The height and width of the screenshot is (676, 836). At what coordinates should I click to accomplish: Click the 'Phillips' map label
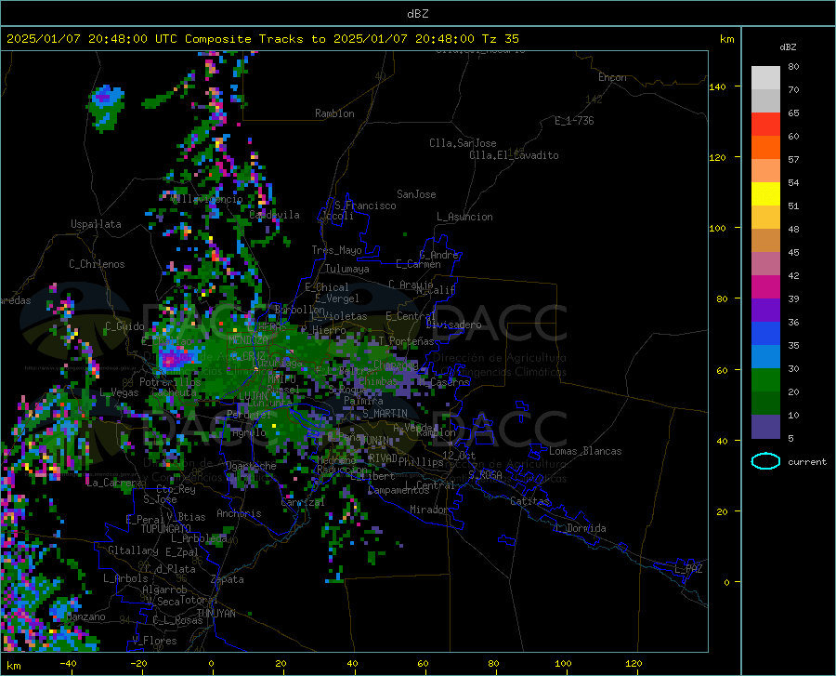pyautogui.click(x=421, y=461)
